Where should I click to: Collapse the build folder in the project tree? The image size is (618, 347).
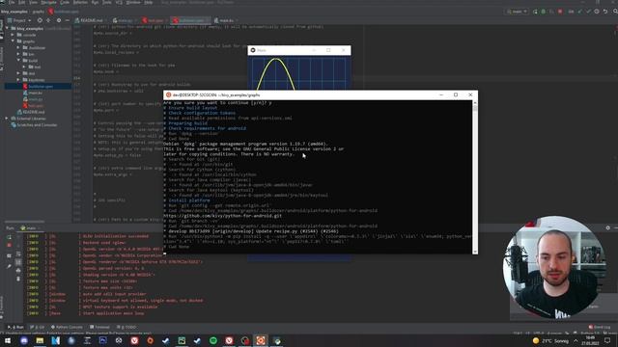point(18,60)
